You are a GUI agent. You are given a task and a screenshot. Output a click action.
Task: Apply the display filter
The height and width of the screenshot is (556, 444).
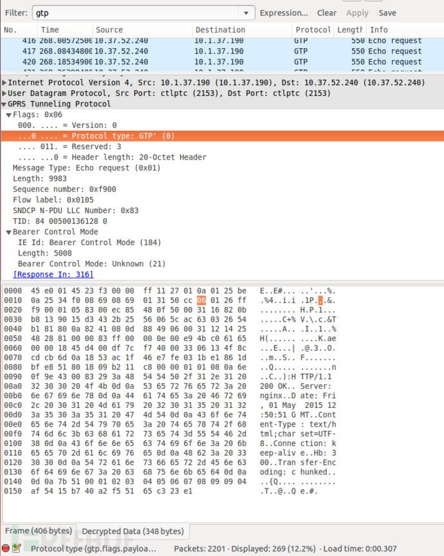[x=357, y=13]
